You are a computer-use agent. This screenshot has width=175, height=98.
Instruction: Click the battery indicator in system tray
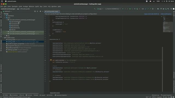pos(171,1)
